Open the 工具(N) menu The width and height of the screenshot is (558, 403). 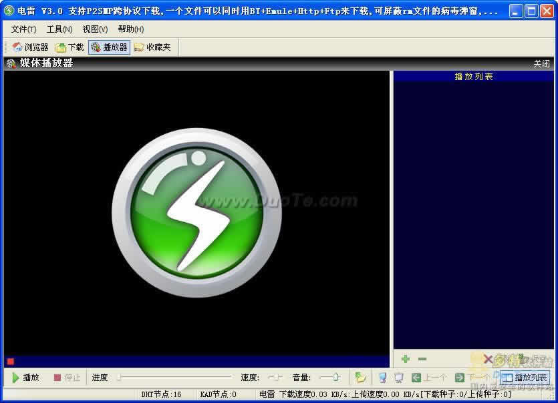pos(59,29)
